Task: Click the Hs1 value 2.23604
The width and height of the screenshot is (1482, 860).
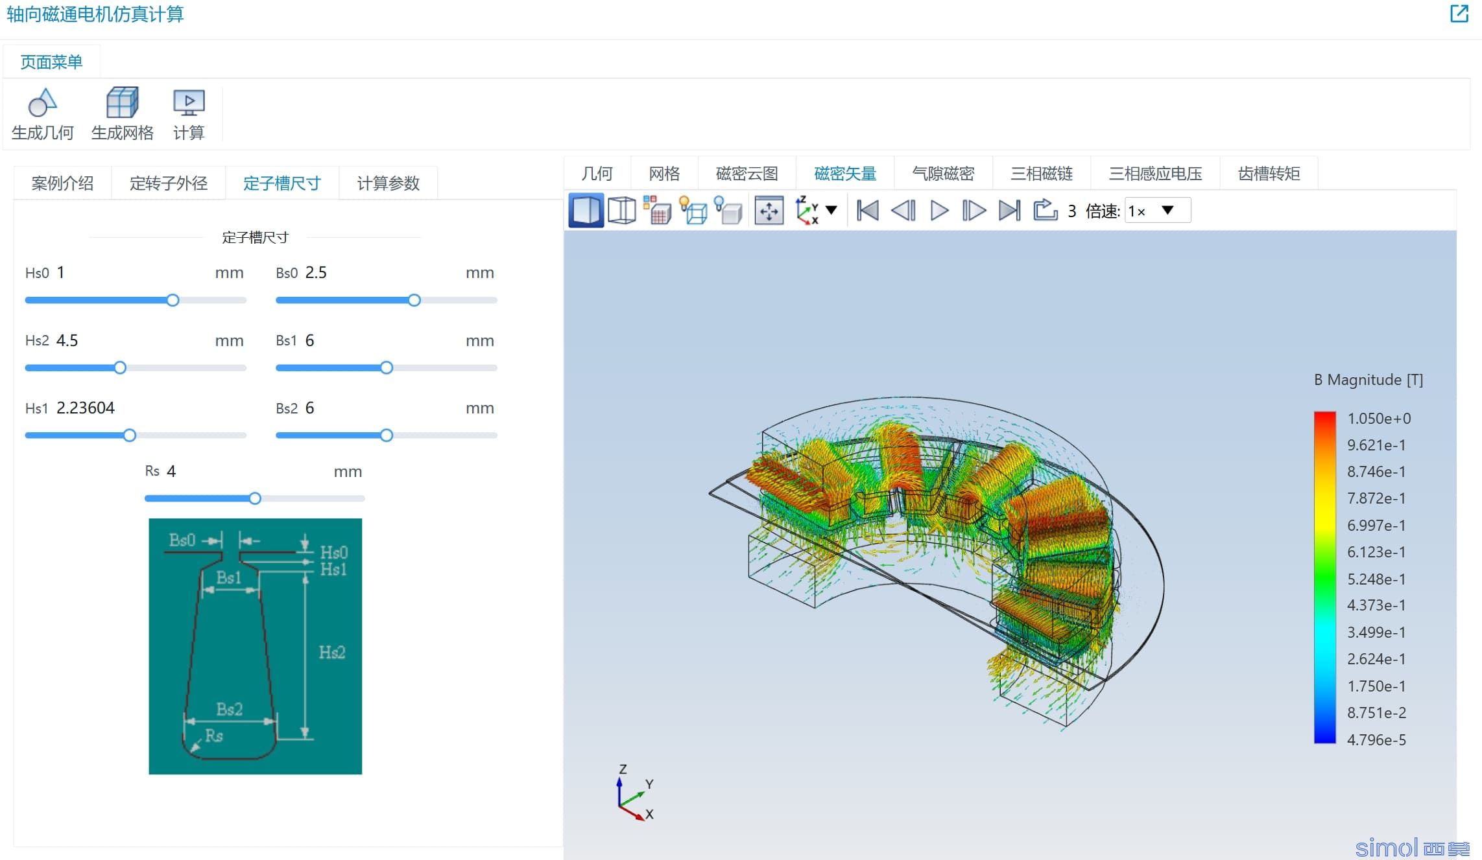Action: tap(86, 408)
